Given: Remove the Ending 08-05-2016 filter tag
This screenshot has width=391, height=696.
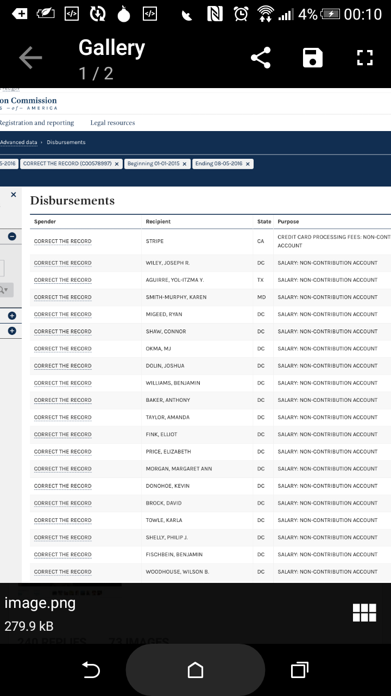Looking at the screenshot, I should point(248,164).
